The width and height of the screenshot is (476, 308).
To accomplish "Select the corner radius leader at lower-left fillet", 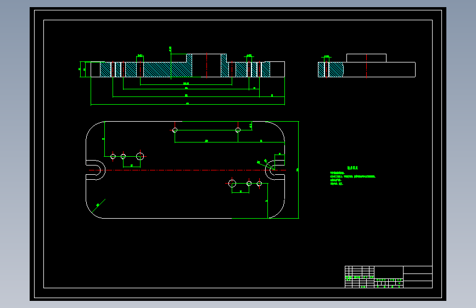I will (x=99, y=205).
